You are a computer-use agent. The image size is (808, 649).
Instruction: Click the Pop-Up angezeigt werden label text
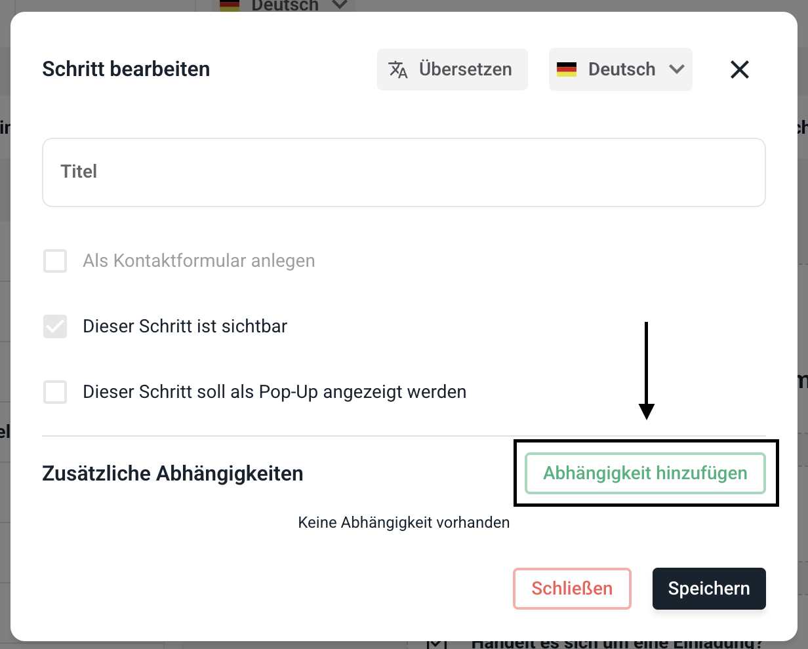coord(275,392)
